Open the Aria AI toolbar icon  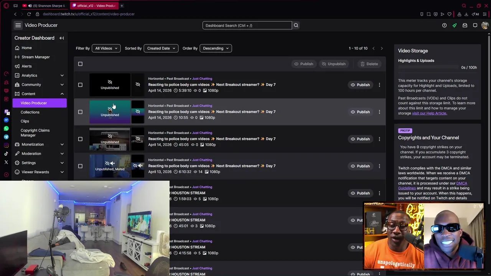[x=476, y=14]
